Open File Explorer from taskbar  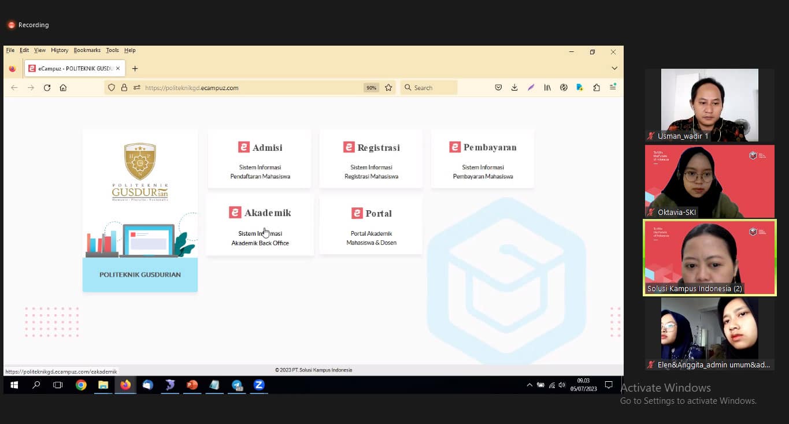pos(103,385)
